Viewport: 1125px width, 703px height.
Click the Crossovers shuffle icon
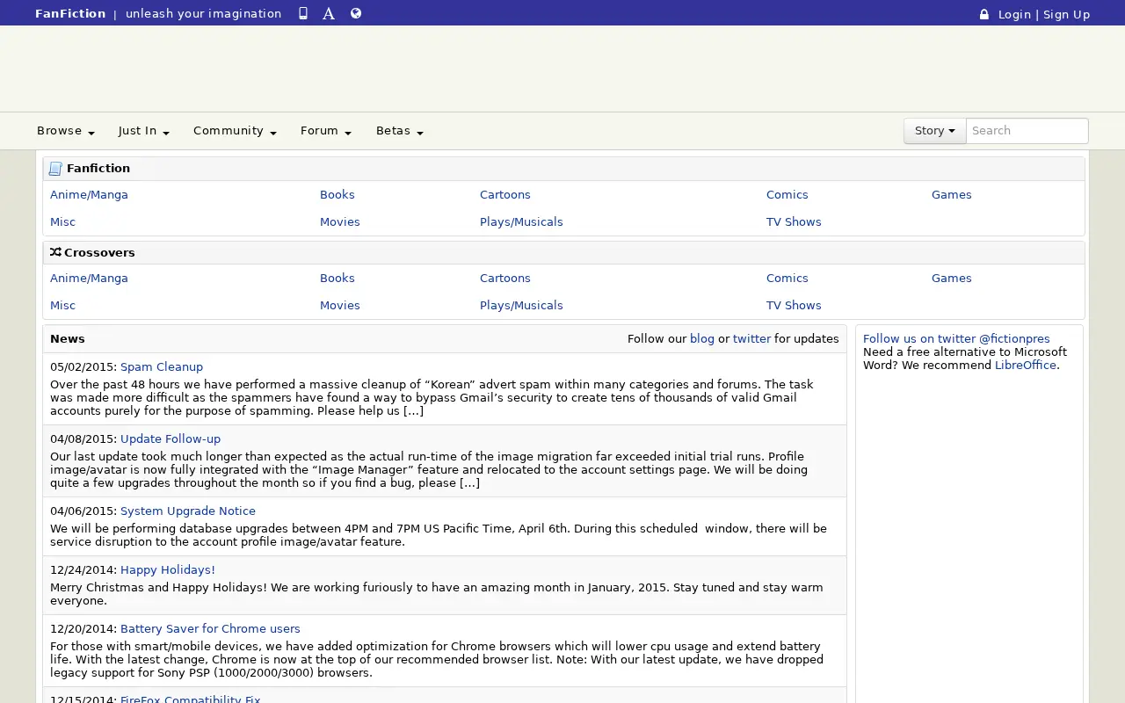click(x=55, y=252)
